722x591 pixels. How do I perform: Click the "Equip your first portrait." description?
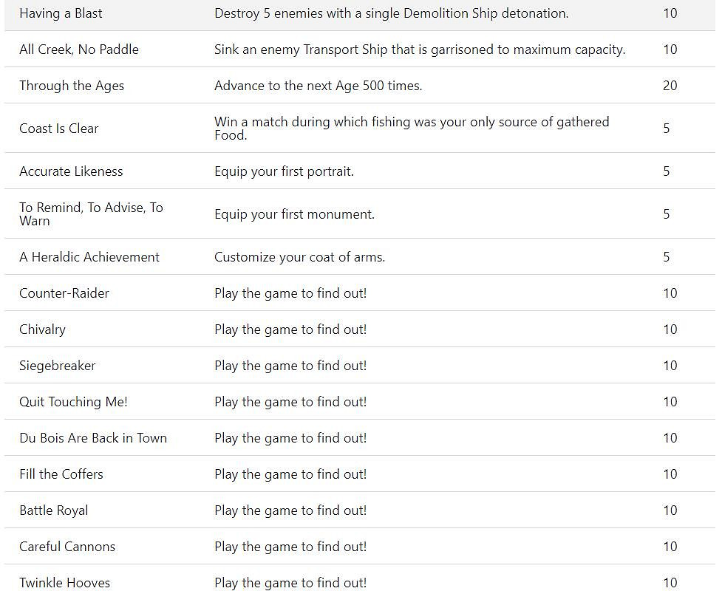tap(284, 171)
